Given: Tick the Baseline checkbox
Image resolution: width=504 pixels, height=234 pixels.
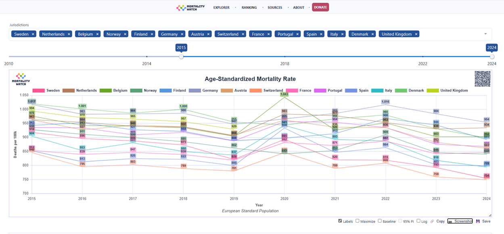Looking at the screenshot, I should [x=380, y=221].
